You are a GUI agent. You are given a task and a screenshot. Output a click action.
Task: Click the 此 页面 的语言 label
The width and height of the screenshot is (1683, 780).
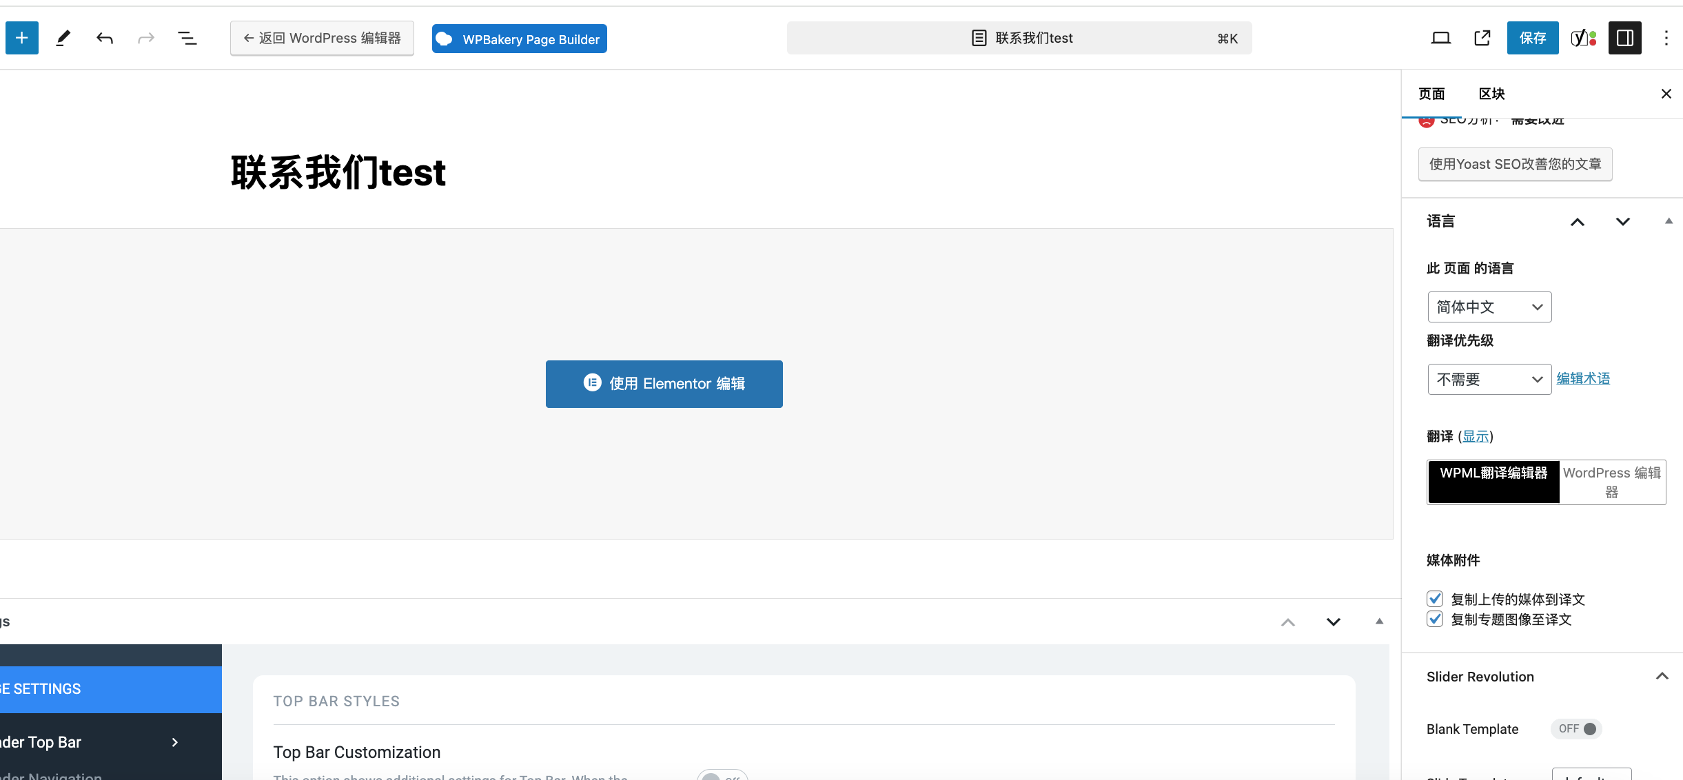point(1470,268)
